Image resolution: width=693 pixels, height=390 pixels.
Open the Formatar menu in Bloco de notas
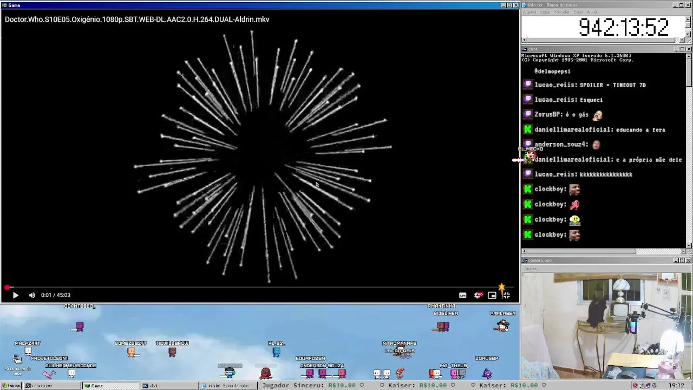point(562,12)
